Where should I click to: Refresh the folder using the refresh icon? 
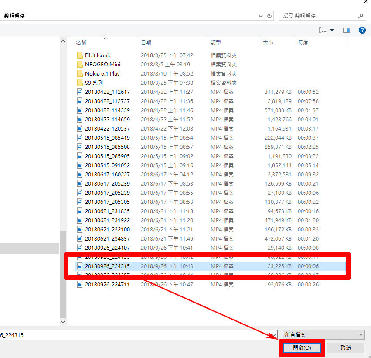click(269, 15)
